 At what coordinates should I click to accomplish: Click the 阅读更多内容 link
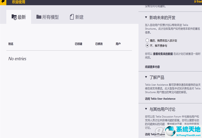(x=152, y=67)
